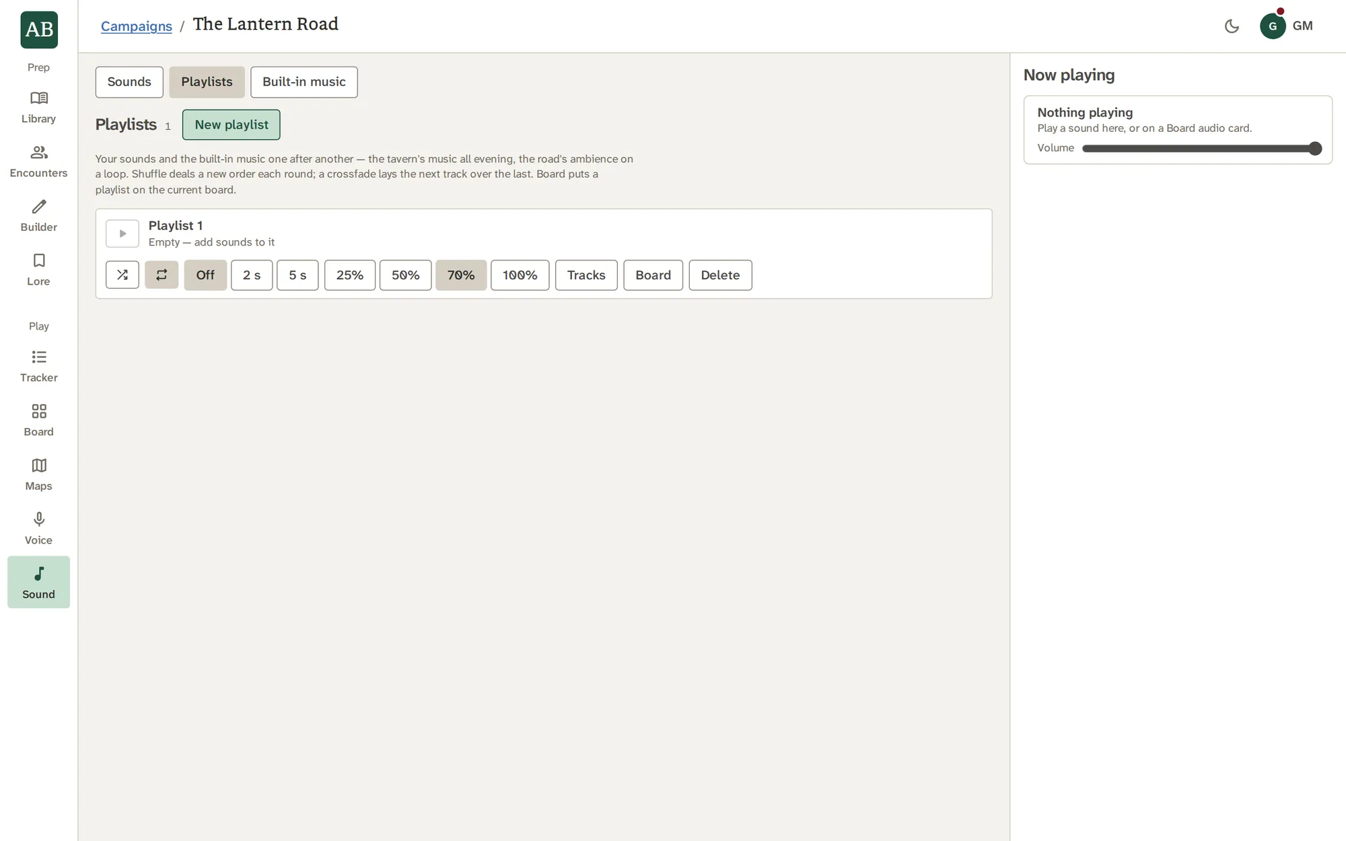Adjust the Now playing Volume slider
This screenshot has width=1346, height=841.
[1202, 149]
